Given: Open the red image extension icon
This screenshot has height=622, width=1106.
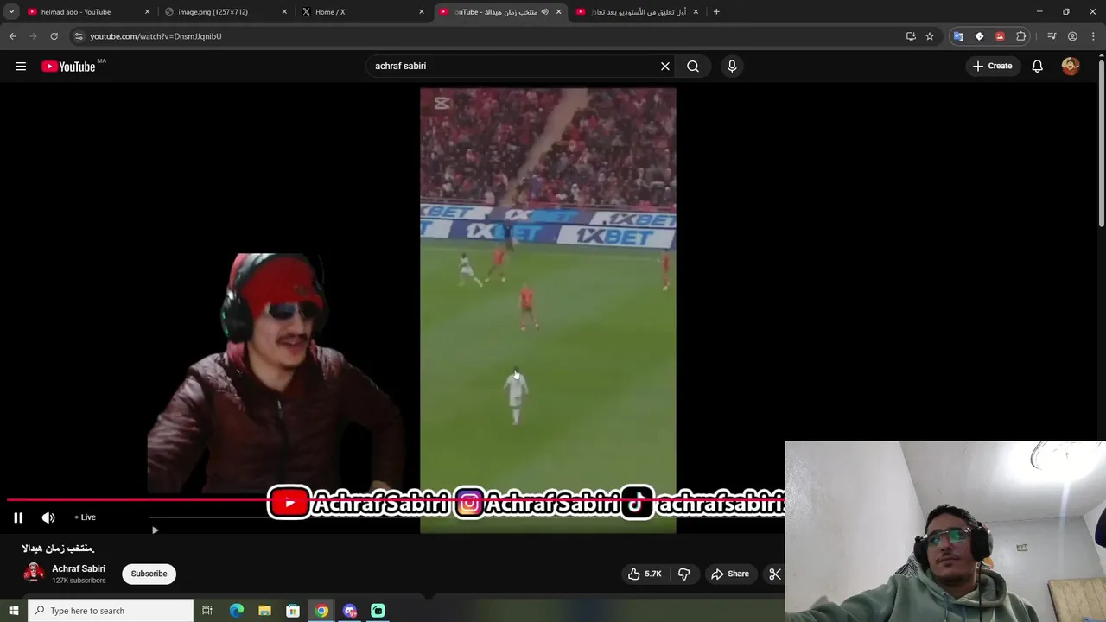Looking at the screenshot, I should point(1000,36).
